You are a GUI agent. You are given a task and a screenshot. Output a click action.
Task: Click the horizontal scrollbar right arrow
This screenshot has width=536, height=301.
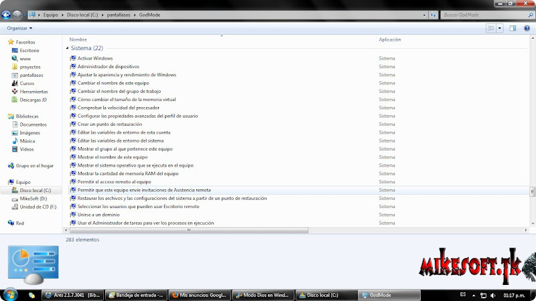coord(526,230)
